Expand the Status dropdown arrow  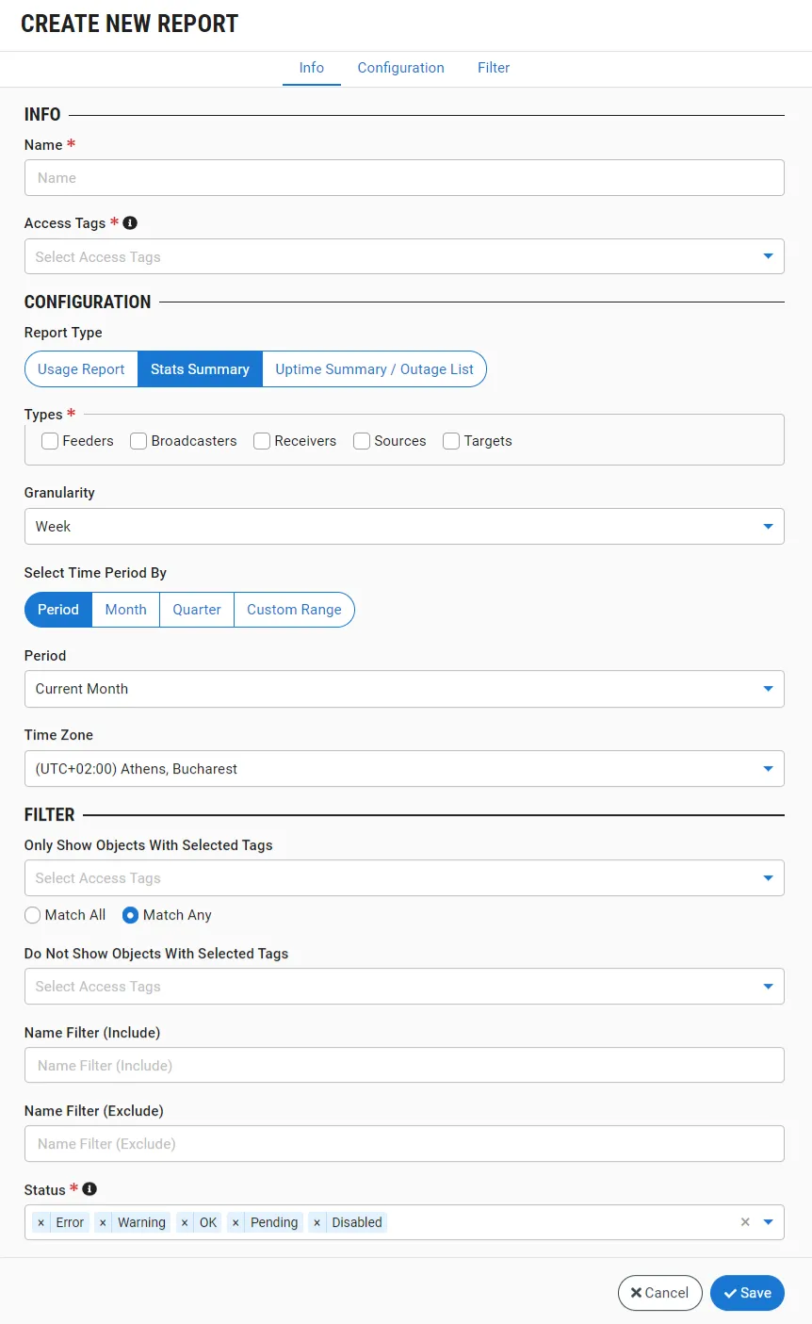click(768, 1222)
